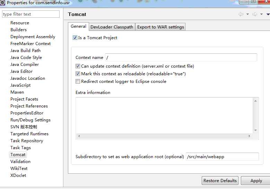
Task: Select WikiText item
Action: tap(19, 168)
